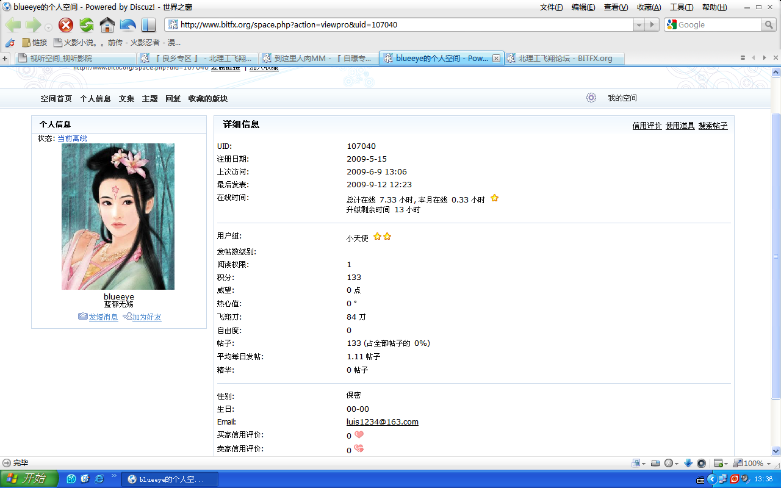Open the 主题 navigation link

149,98
